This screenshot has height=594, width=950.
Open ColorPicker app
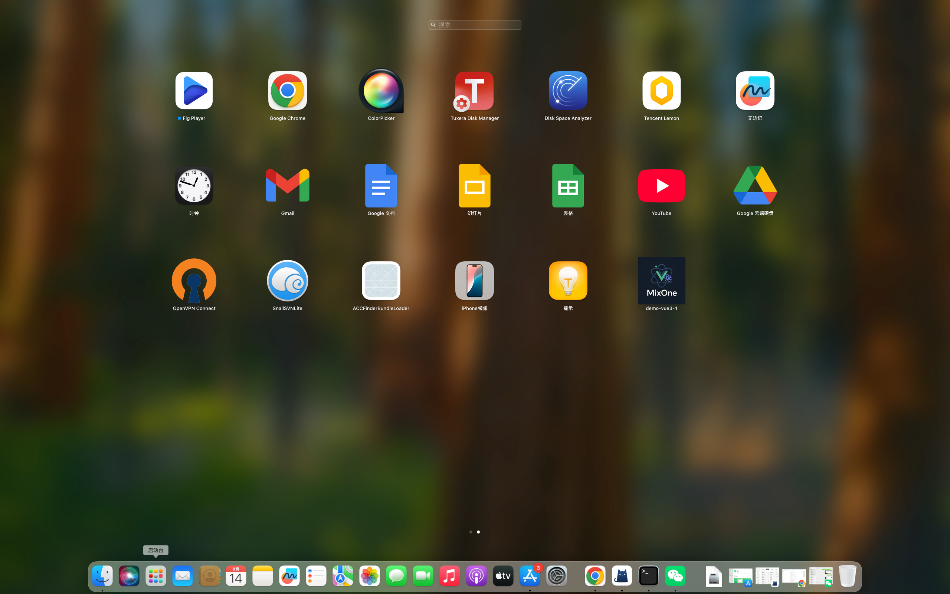coord(381,91)
